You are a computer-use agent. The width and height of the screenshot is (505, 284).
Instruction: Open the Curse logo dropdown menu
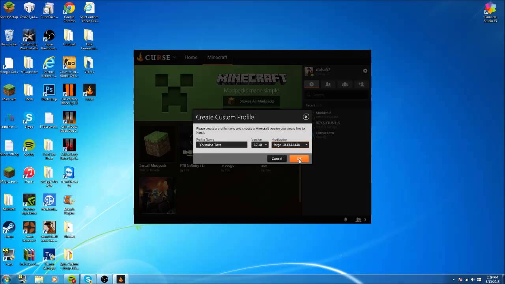tap(156, 57)
